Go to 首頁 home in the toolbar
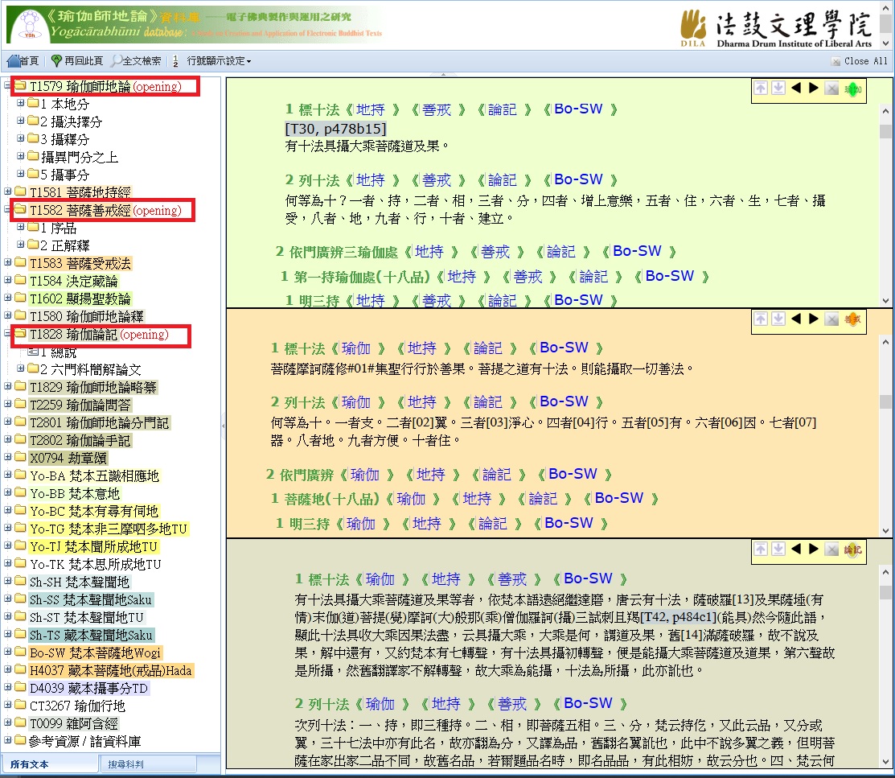This screenshot has width=895, height=778. coord(23,61)
